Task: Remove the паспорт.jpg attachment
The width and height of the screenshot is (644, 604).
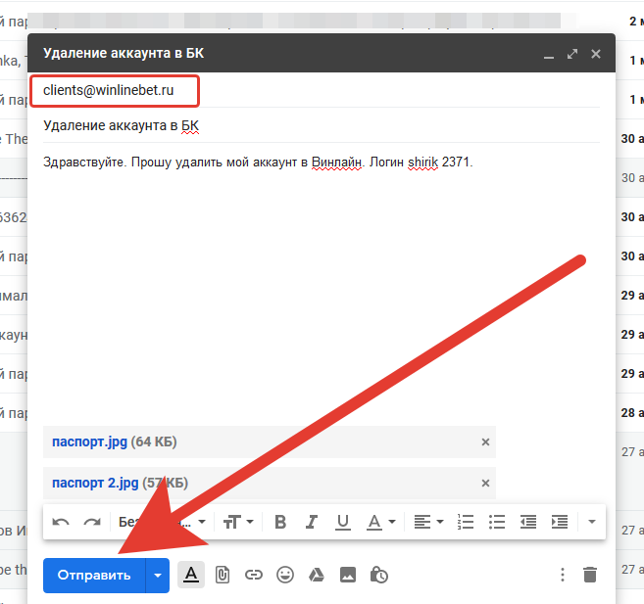Action: pos(485,442)
